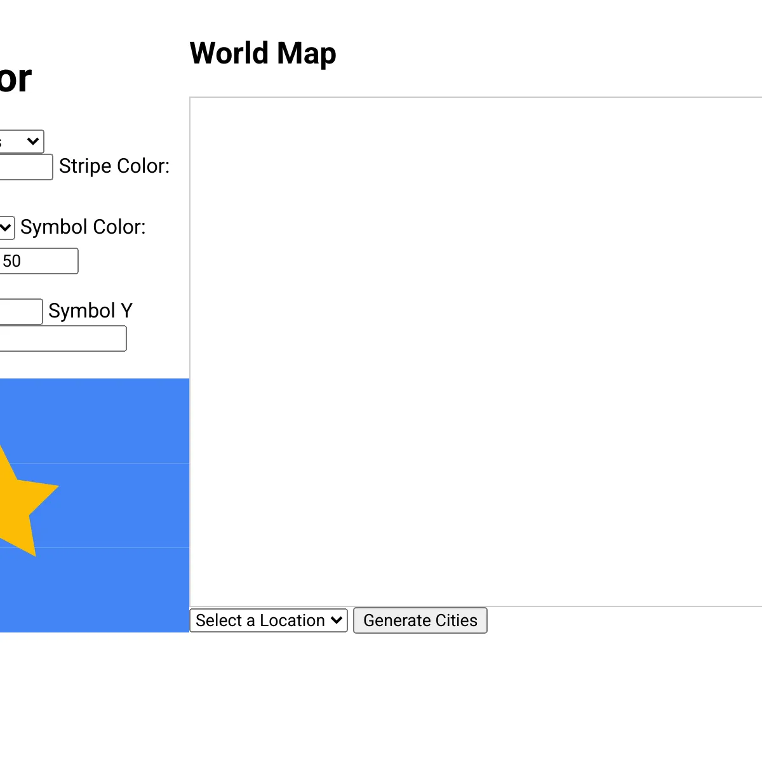This screenshot has width=762, height=762.
Task: Open the partially visible dropdown above Stripe Color
Action: (x=21, y=142)
